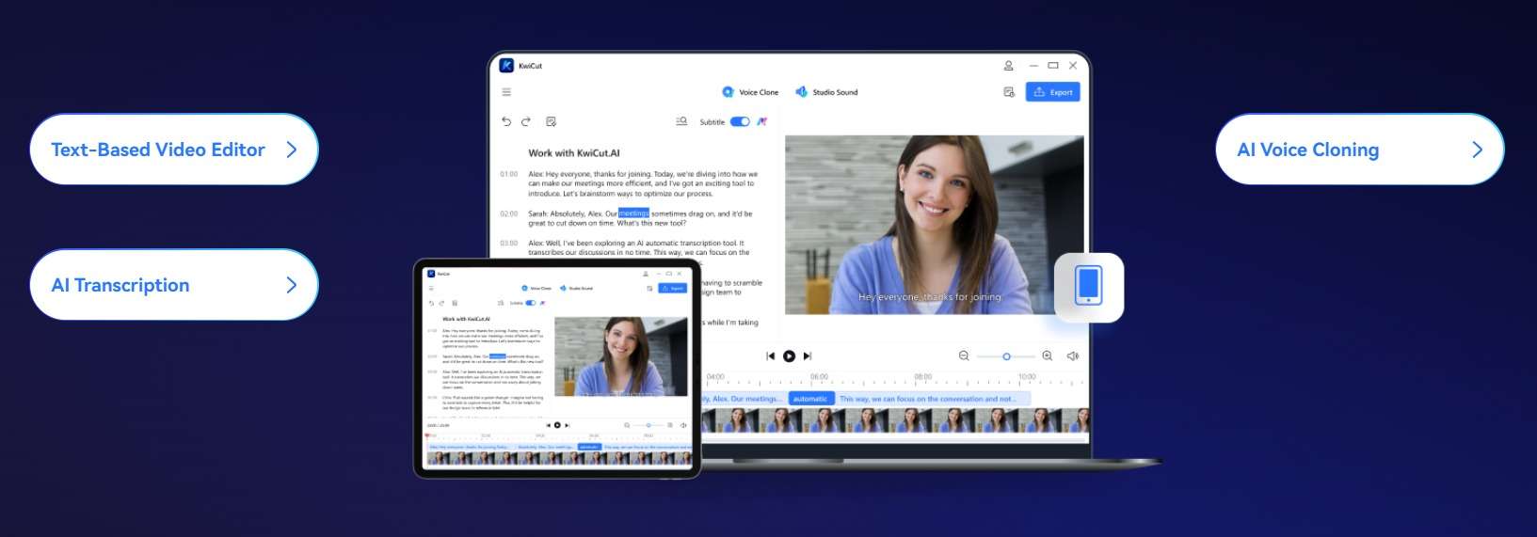Image resolution: width=1537 pixels, height=537 pixels.
Task: Open the hamburger menu in KwiCut
Action: pyautogui.click(x=506, y=92)
